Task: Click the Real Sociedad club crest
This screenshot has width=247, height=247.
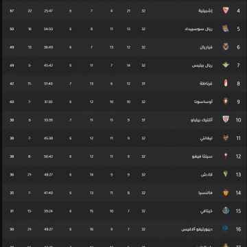Action: click(x=226, y=29)
